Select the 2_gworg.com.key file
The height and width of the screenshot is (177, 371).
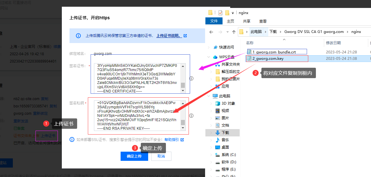pos(268,59)
